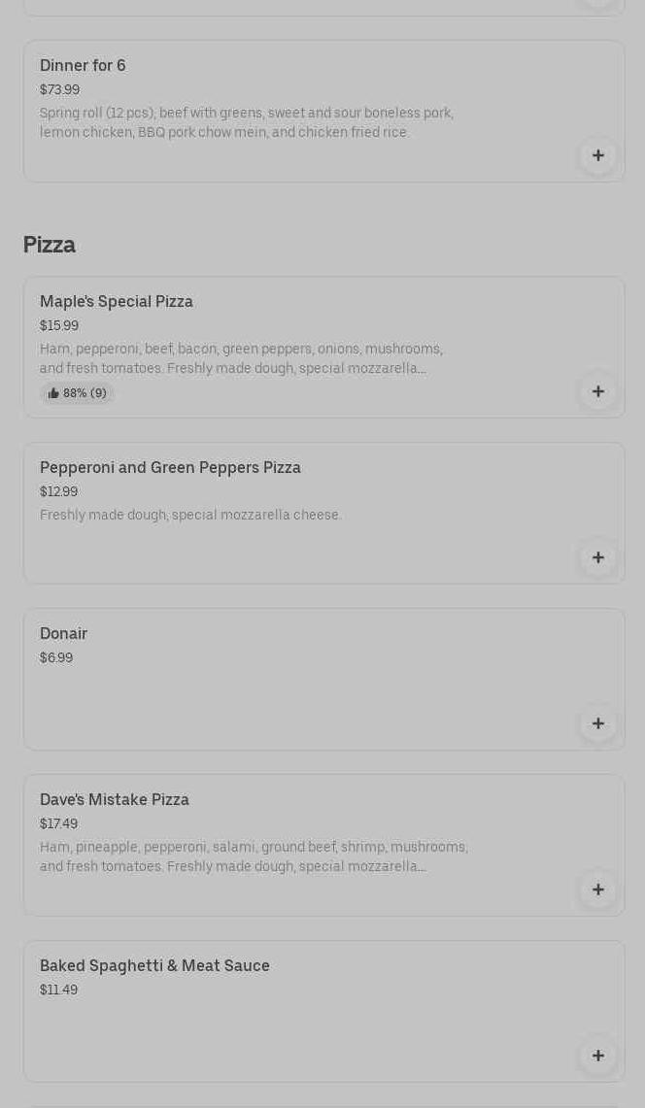The image size is (645, 1108).
Task: Add Baked Spaghetti & Meat Sauce via plus icon
Action: (597, 1056)
